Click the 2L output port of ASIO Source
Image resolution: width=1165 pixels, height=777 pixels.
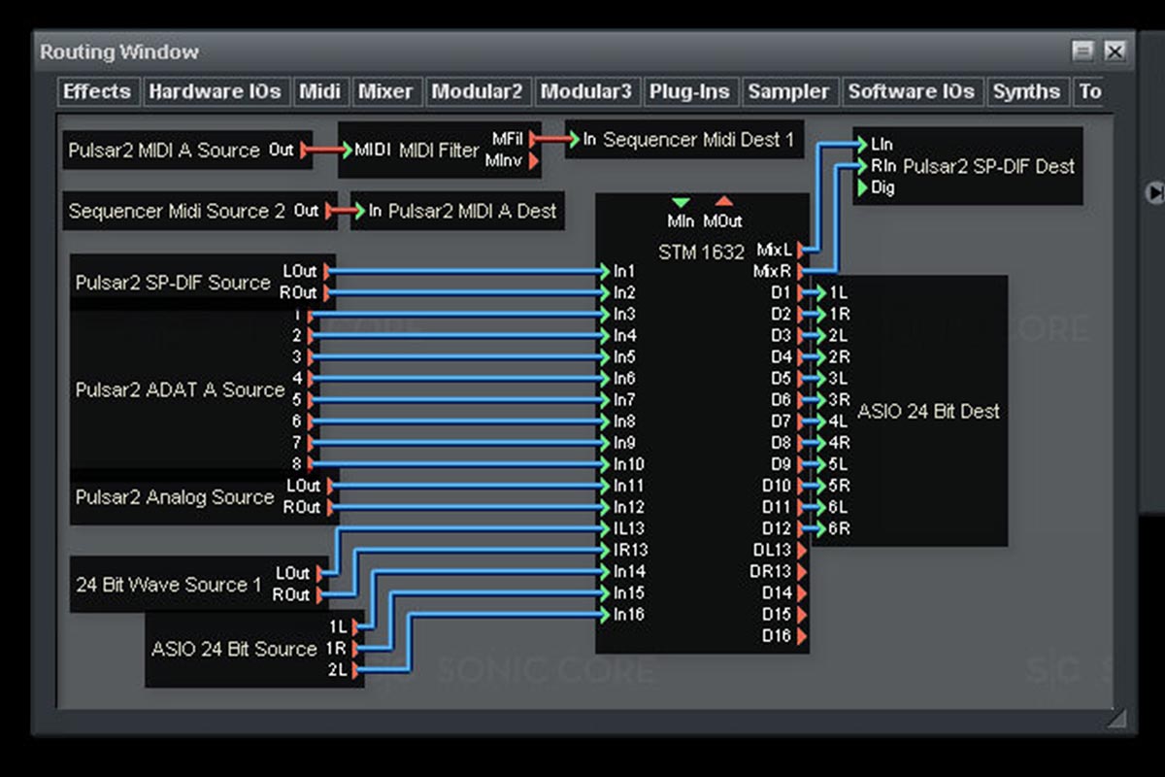pos(357,670)
